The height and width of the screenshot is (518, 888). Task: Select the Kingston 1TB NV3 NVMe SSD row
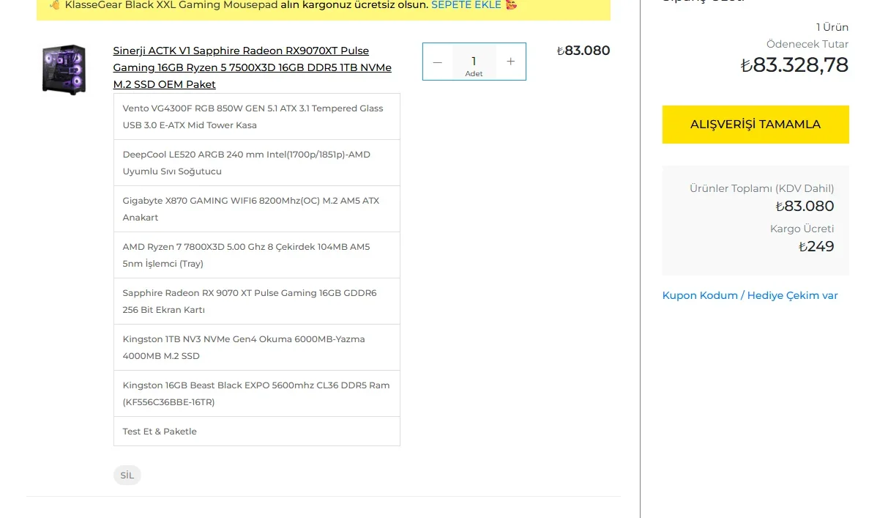click(257, 347)
